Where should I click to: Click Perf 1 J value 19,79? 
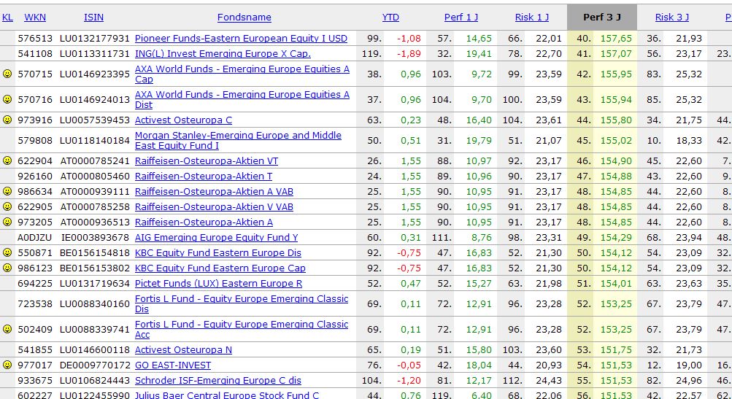pyautogui.click(x=479, y=141)
